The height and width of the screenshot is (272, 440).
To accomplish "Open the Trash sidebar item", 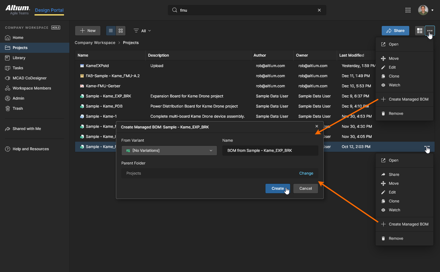I will [x=18, y=108].
